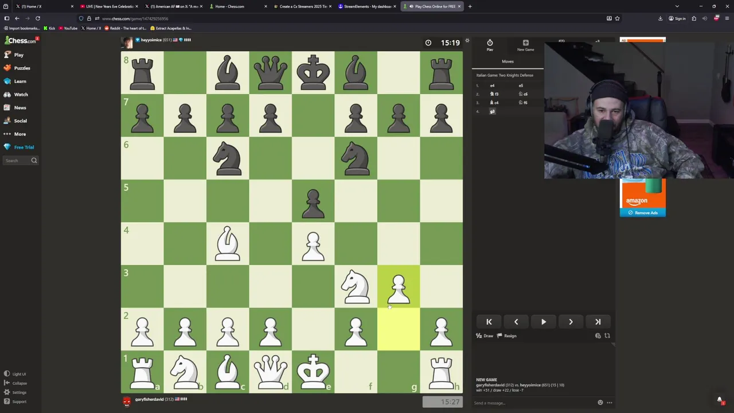Select move Bc4 in move list
Image resolution: width=734 pixels, height=413 pixels.
point(494,103)
